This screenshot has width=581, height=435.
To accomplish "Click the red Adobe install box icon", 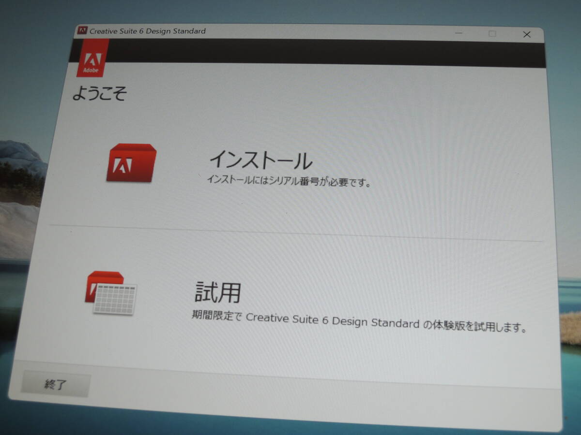I will 131,163.
